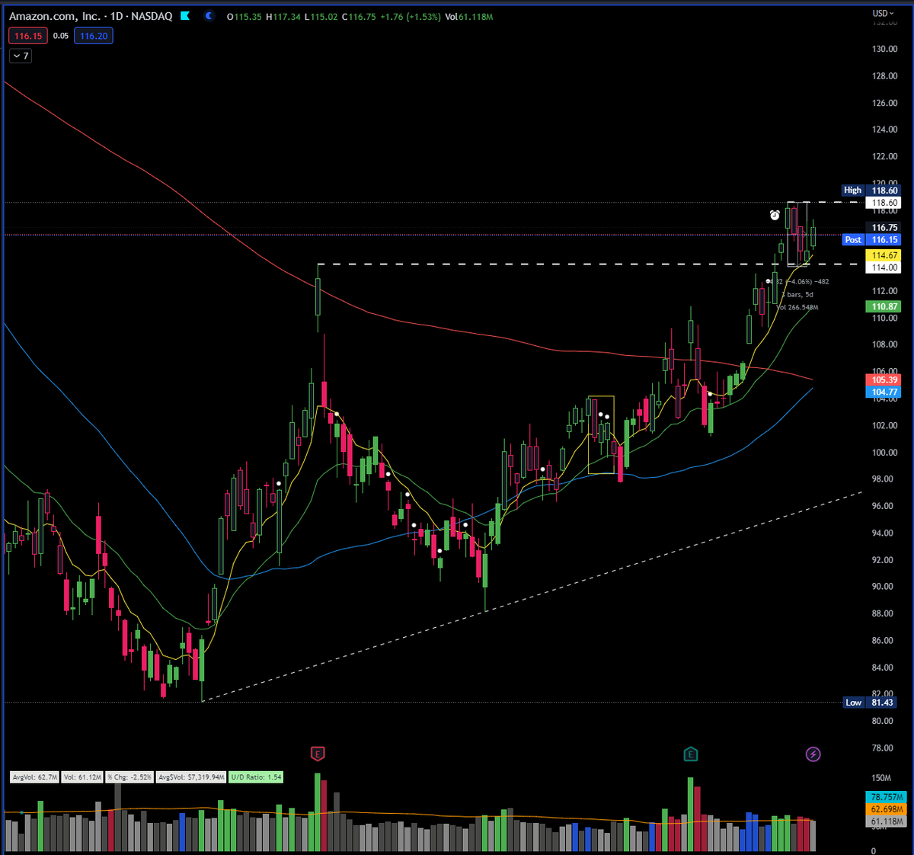
Task: Click the blue 104.77 moving average label
Action: 884,392
